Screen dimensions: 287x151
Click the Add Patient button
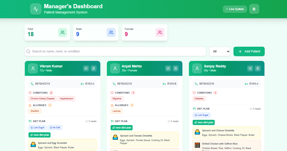pyautogui.click(x=249, y=51)
